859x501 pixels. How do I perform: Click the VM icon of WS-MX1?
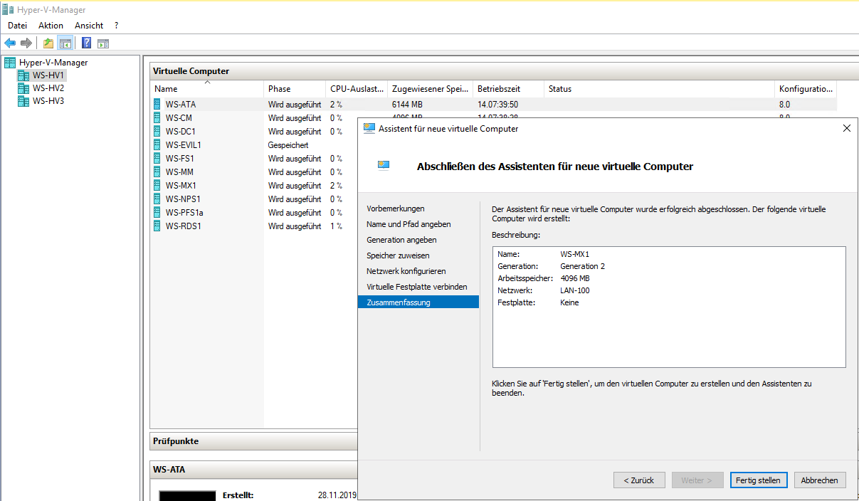(x=158, y=185)
